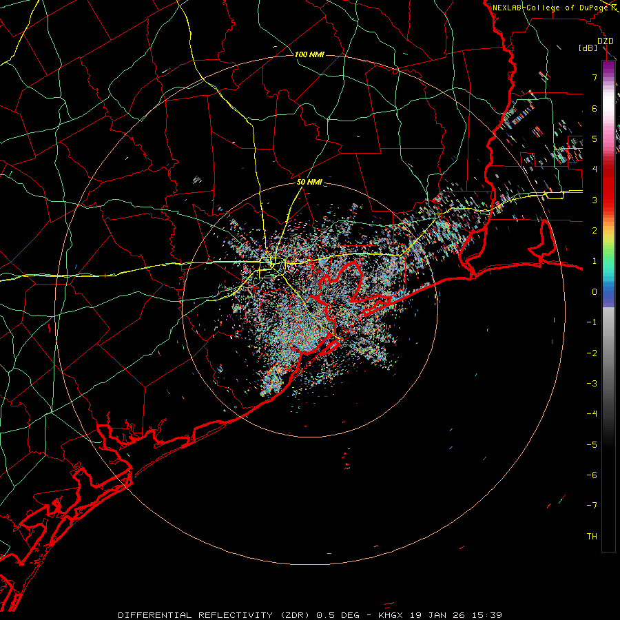Click the -6 dB value on color scale
The height and width of the screenshot is (620, 620).
[x=592, y=475]
